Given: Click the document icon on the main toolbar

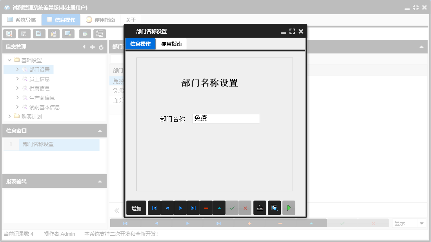Looking at the screenshot, I should point(39,34).
